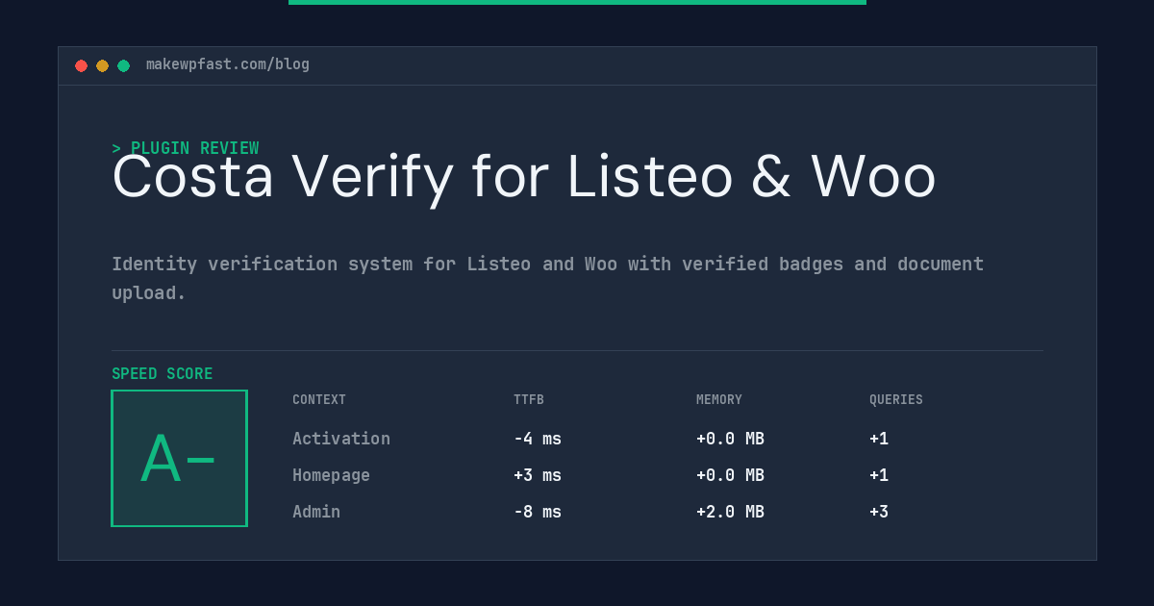Select the Activation row label
The height and width of the screenshot is (606, 1154).
pos(341,439)
